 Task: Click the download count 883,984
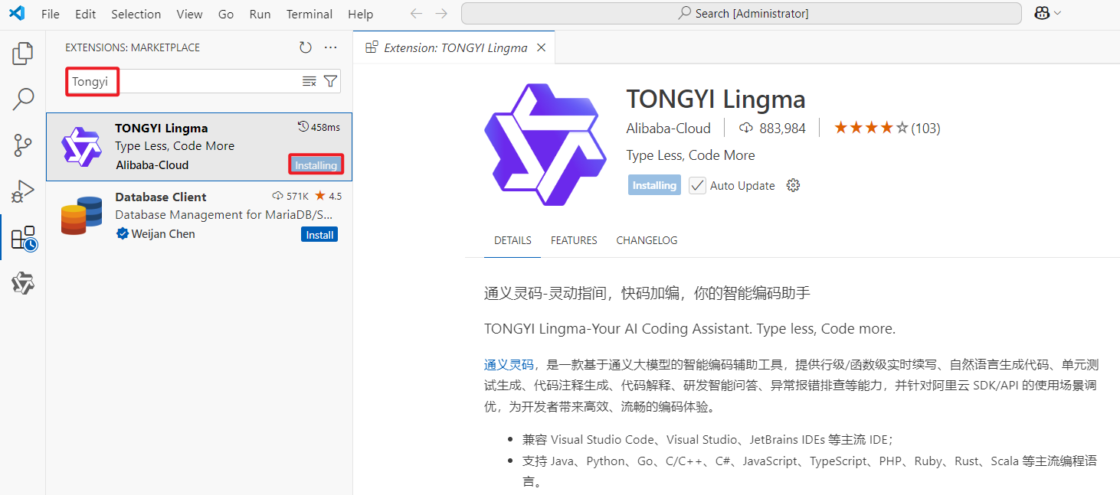click(773, 129)
